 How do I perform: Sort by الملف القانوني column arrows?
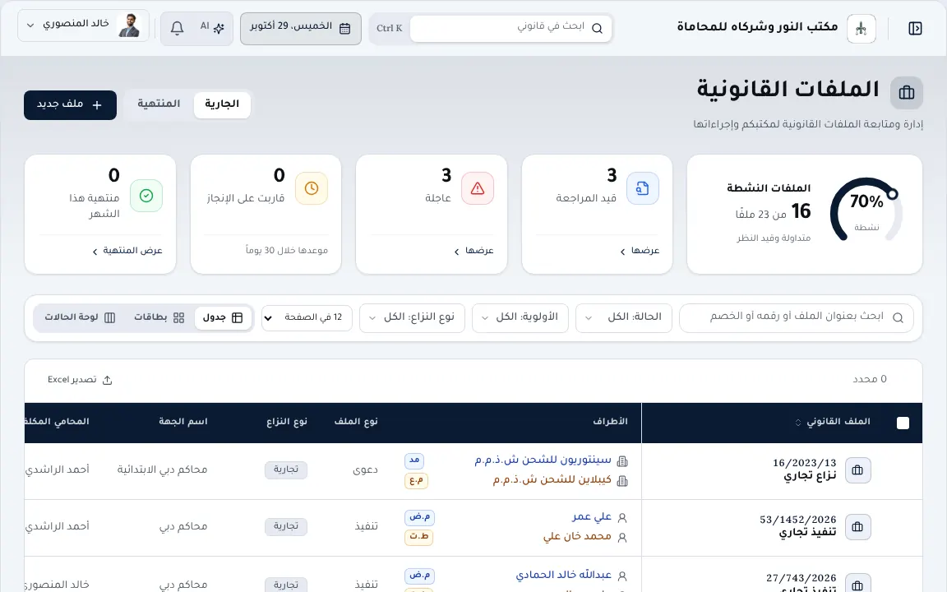[798, 423]
